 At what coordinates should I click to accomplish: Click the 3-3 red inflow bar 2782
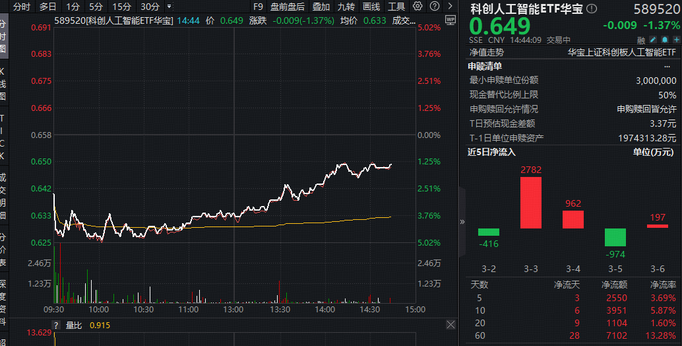click(531, 202)
